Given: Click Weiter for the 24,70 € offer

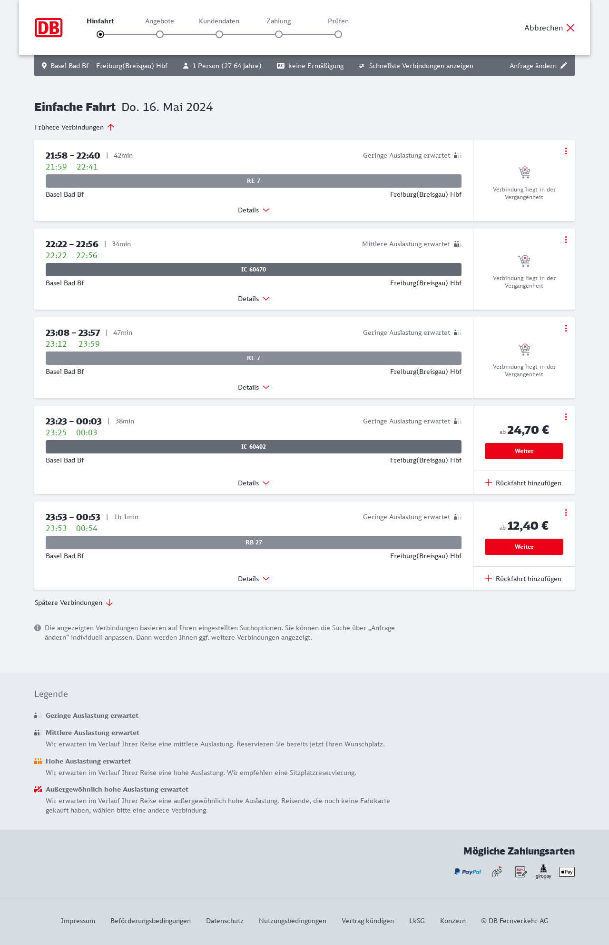Looking at the screenshot, I should [524, 451].
